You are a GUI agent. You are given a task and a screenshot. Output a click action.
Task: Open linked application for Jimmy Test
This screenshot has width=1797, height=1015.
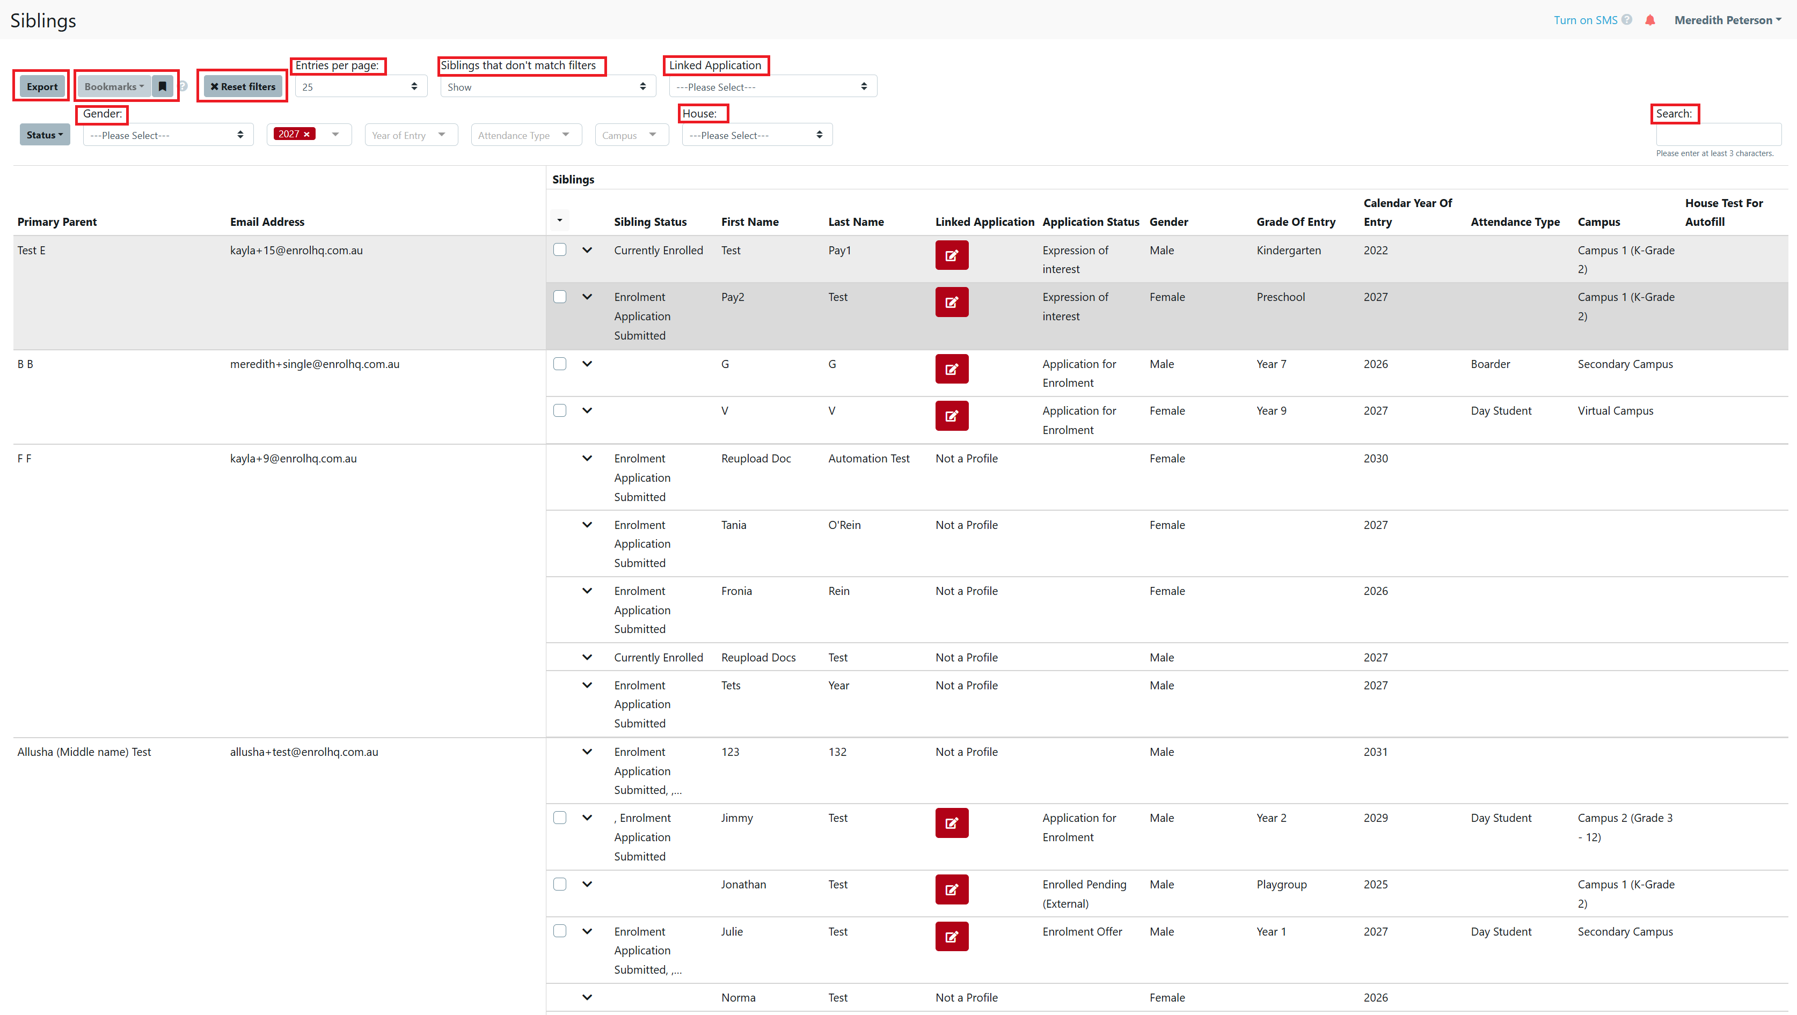click(952, 823)
